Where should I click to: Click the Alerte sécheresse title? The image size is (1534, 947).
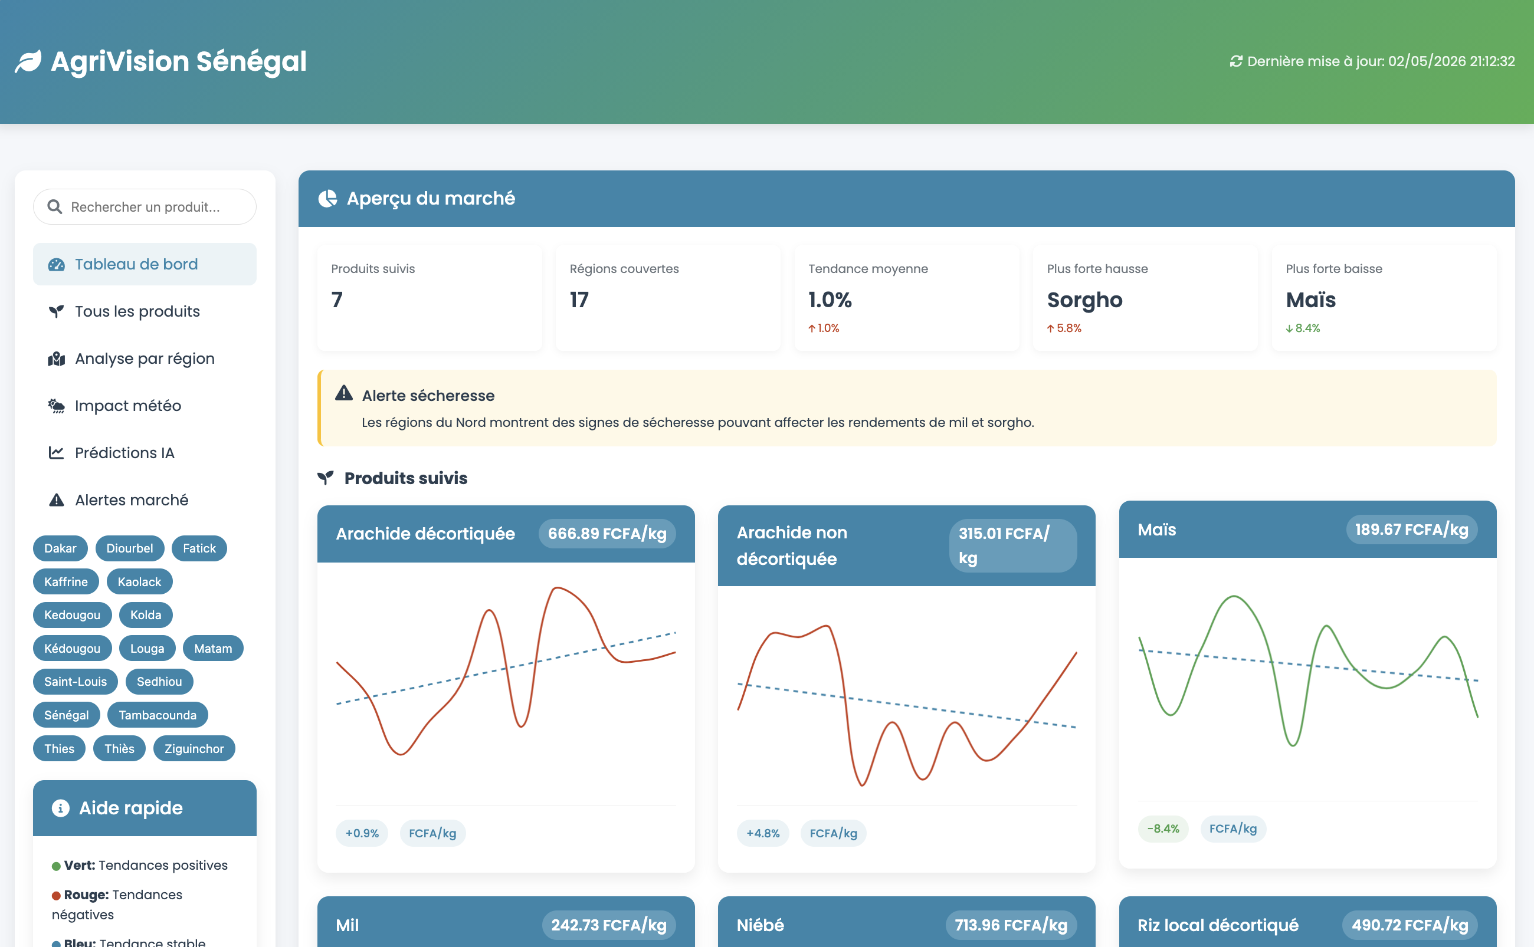(428, 396)
